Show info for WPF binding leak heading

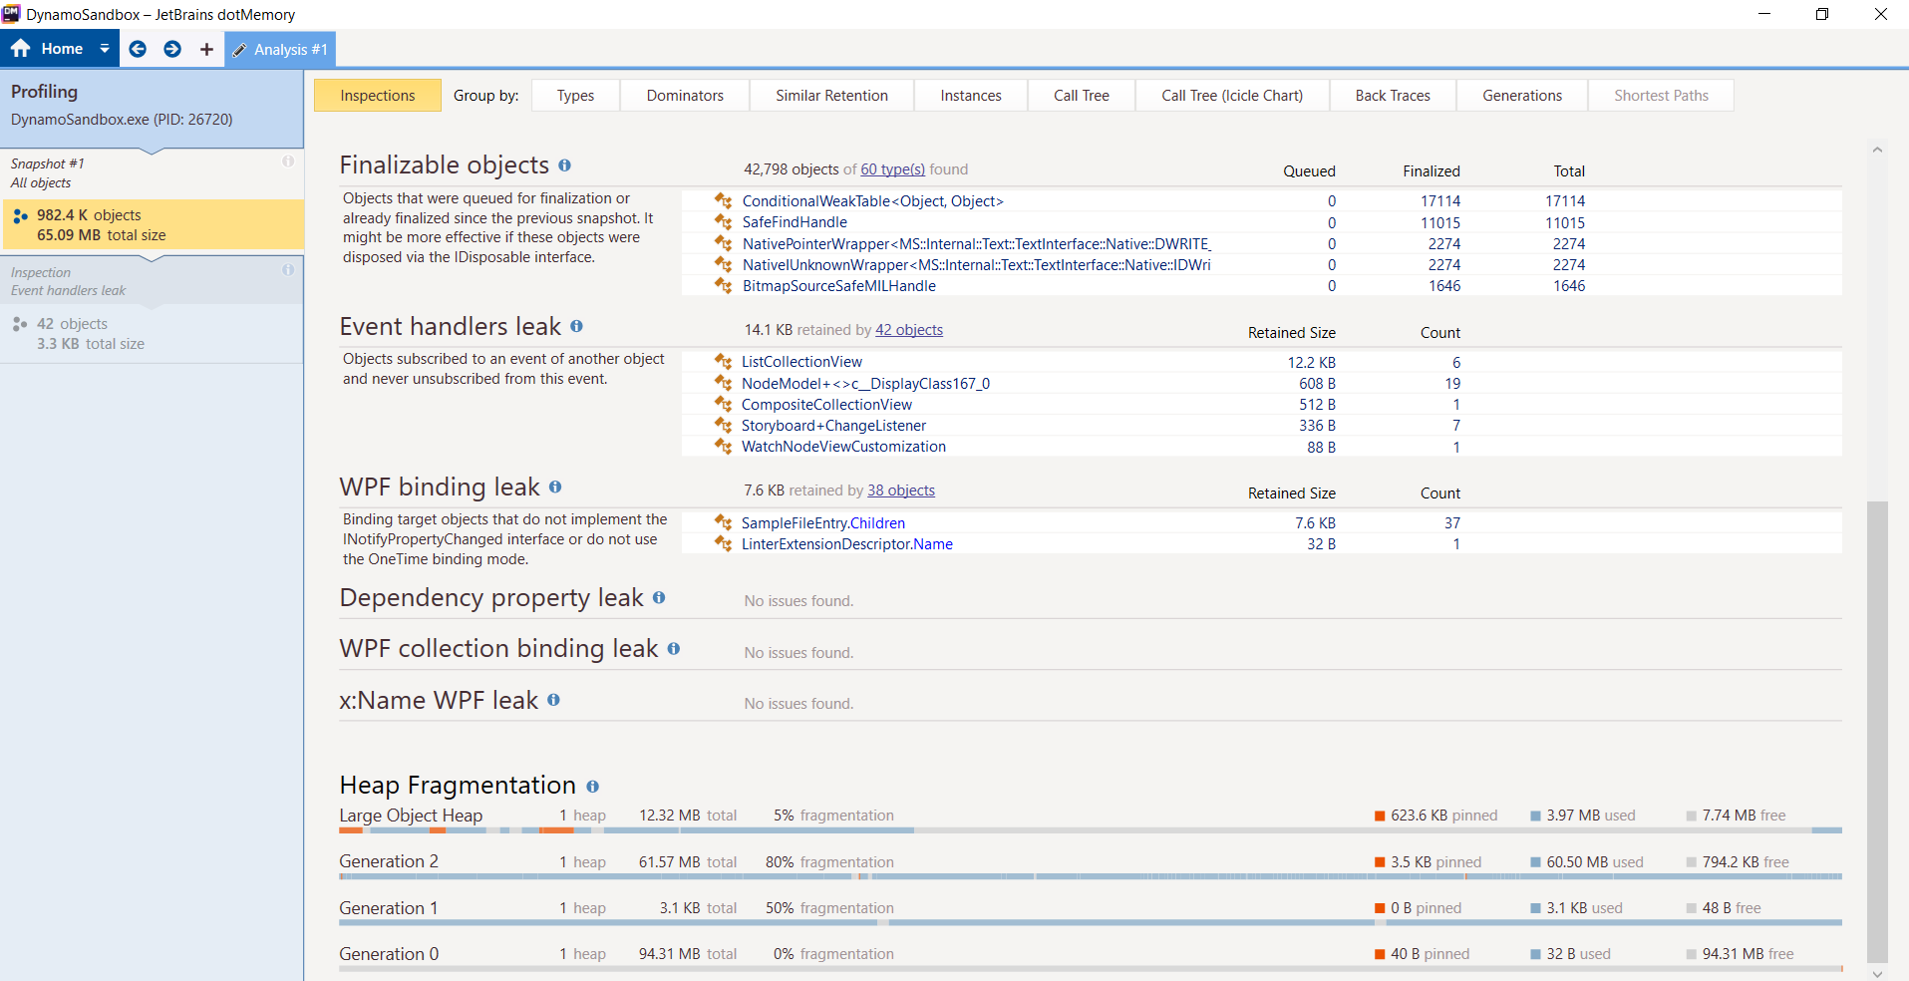click(555, 487)
